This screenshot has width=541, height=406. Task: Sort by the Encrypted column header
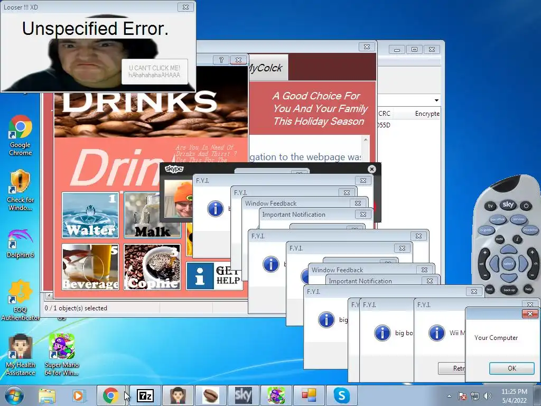pos(427,114)
